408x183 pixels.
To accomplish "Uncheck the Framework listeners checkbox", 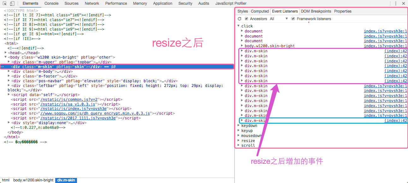I will [293, 19].
